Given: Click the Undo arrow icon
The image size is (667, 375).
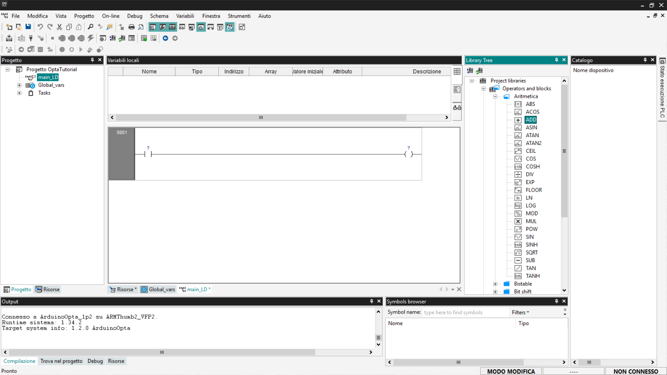Looking at the screenshot, I should click(40, 27).
